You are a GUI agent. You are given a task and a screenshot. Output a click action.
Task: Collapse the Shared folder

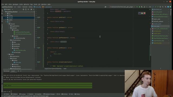8,24
